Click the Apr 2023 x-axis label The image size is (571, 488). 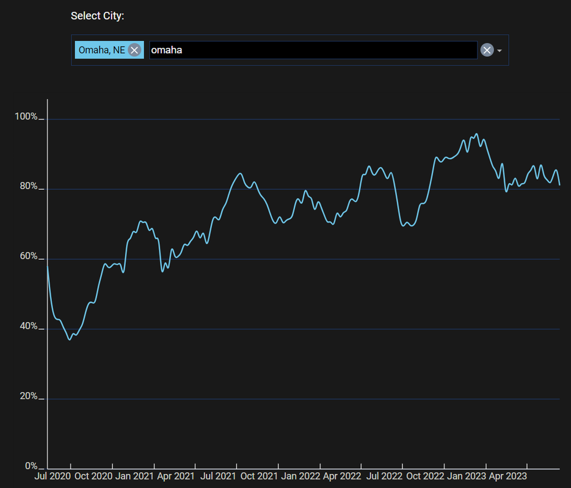coord(507,476)
